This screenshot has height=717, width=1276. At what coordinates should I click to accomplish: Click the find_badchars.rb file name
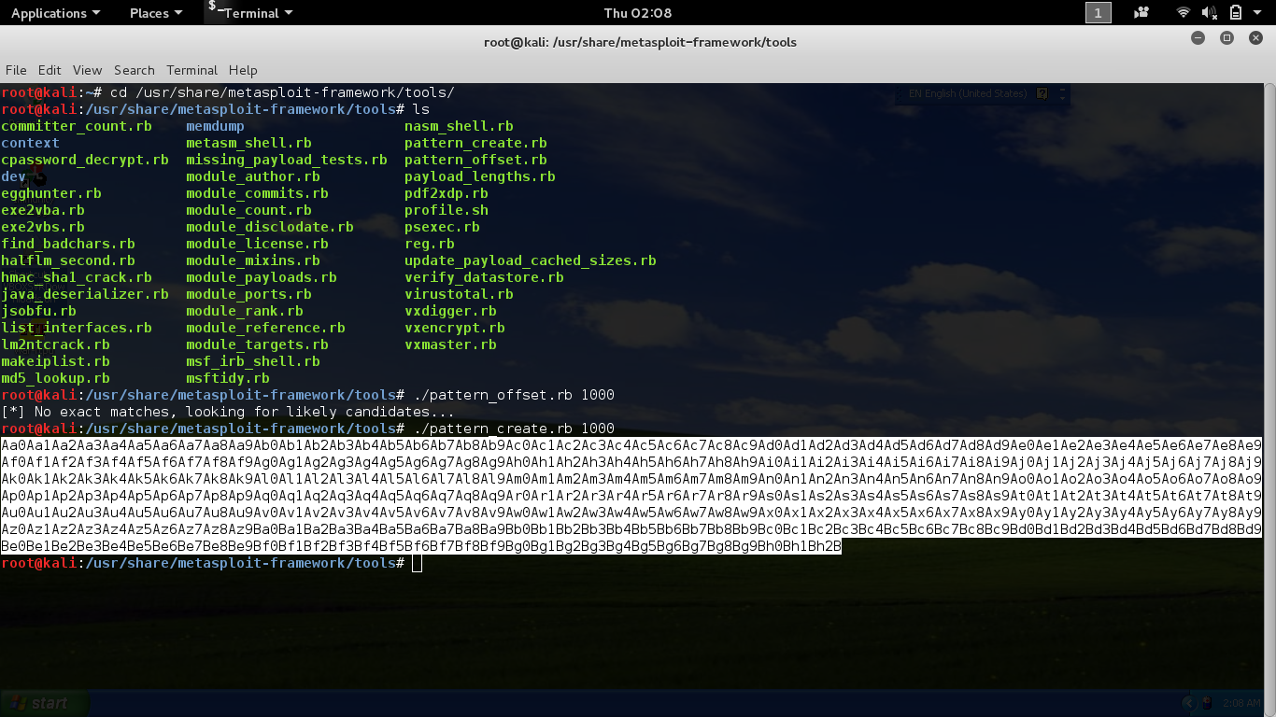click(68, 244)
